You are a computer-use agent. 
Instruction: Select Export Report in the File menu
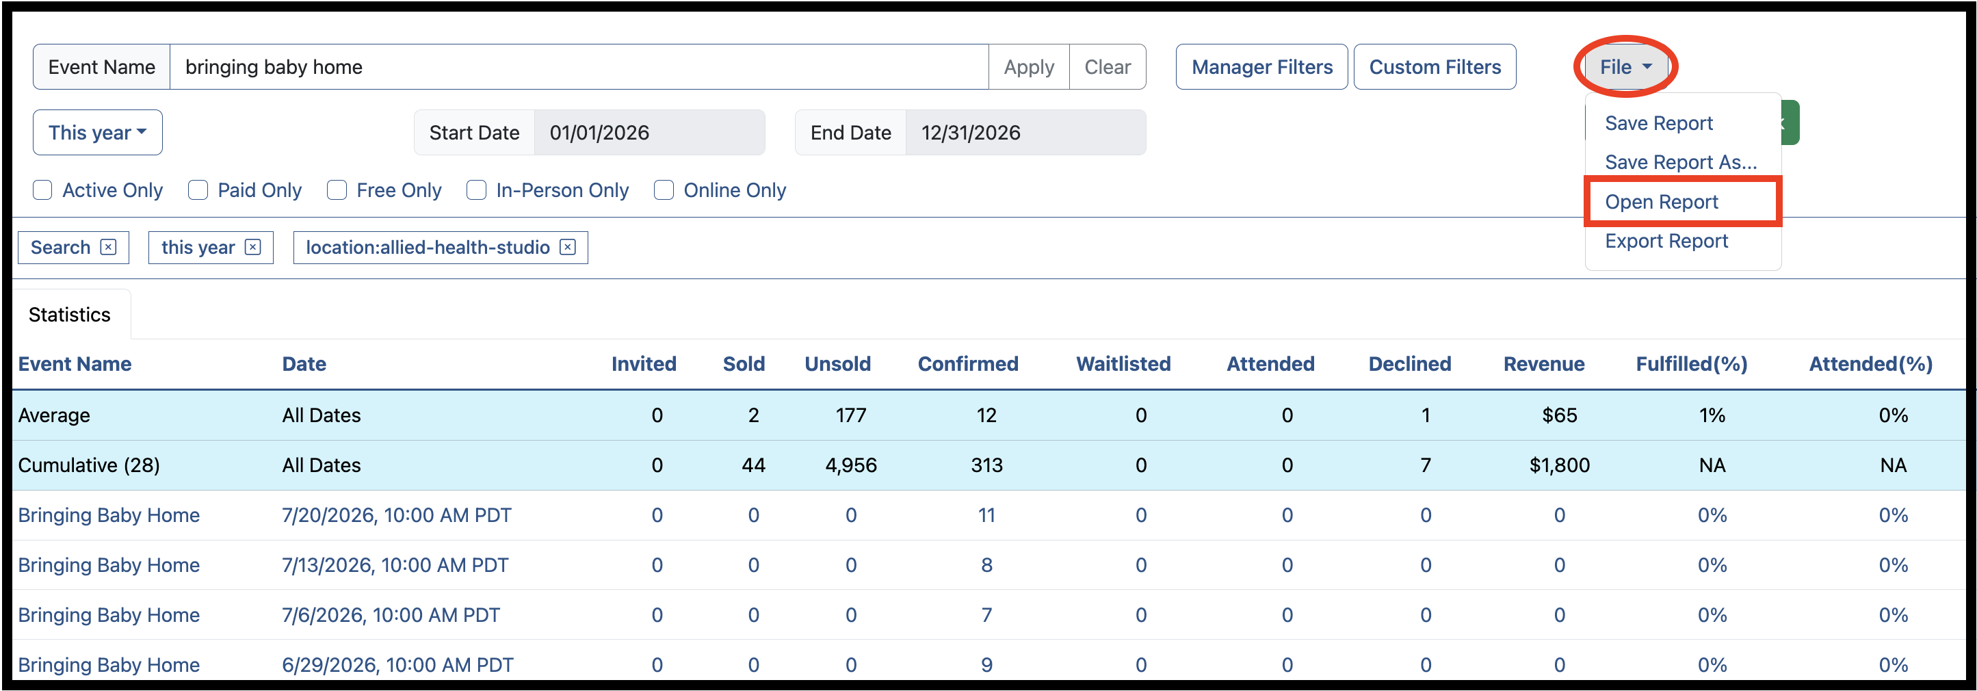point(1666,240)
